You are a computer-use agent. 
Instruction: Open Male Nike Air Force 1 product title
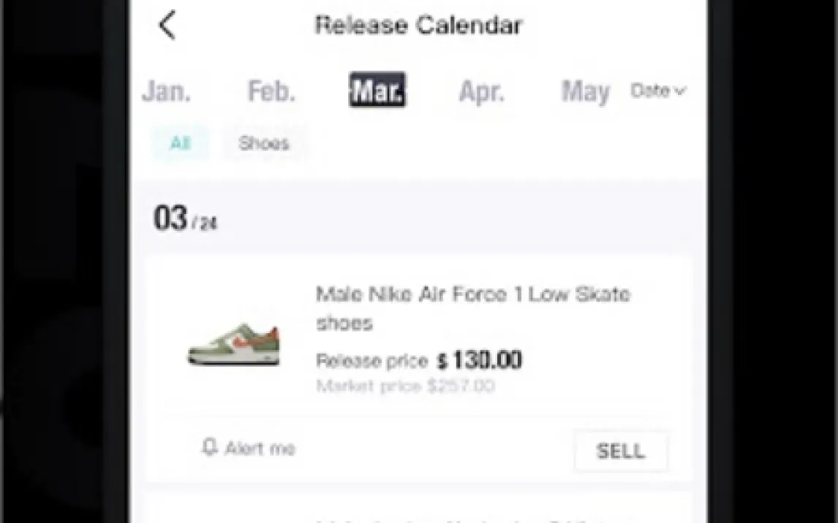click(x=472, y=308)
